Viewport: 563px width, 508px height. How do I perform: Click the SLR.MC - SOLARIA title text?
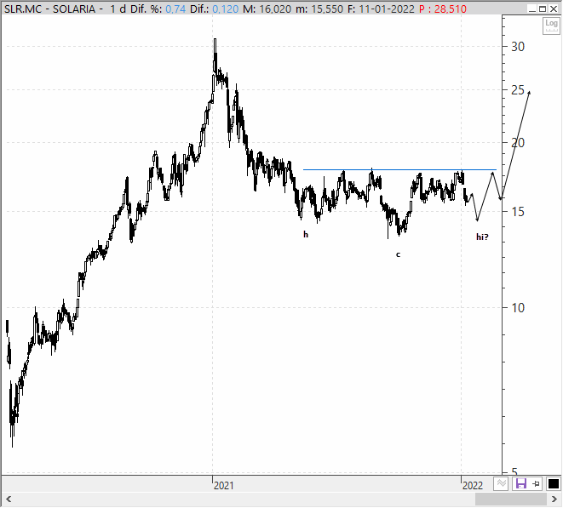coord(50,9)
